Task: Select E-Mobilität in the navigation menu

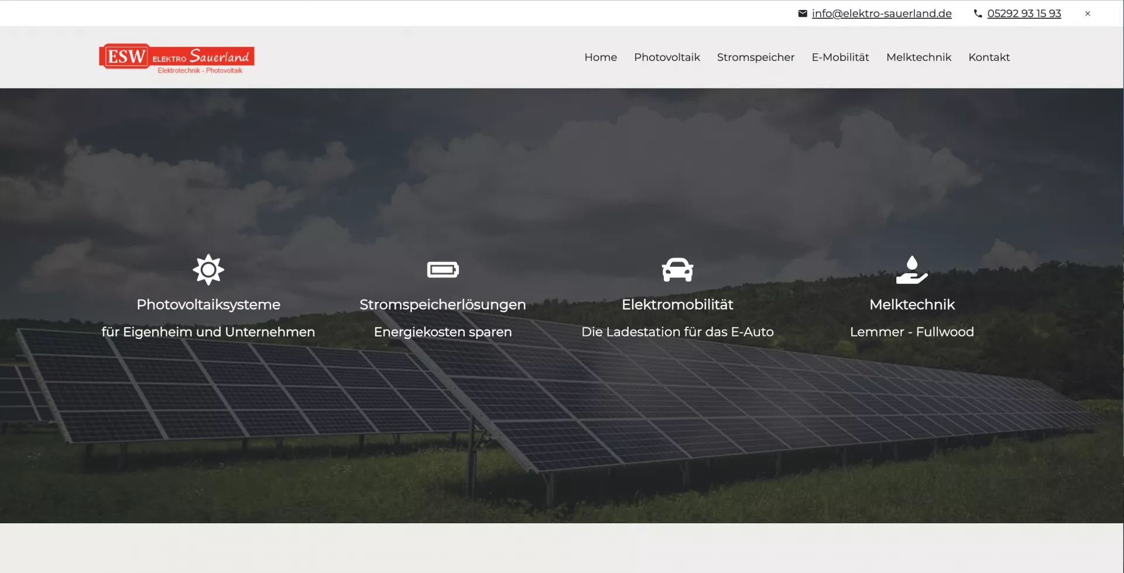Action: (840, 57)
